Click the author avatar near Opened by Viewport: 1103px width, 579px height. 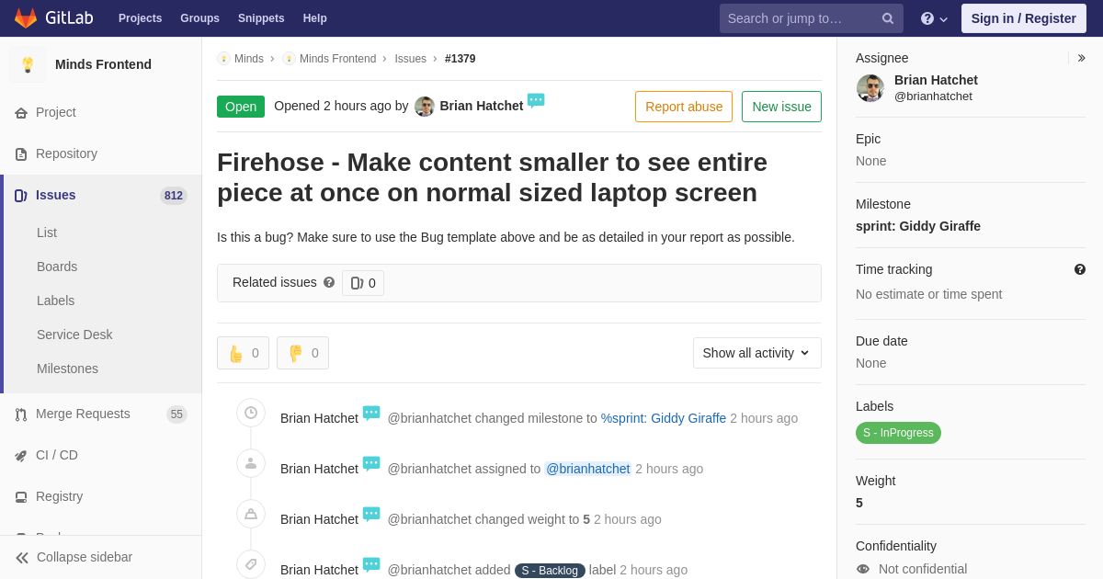tap(425, 107)
